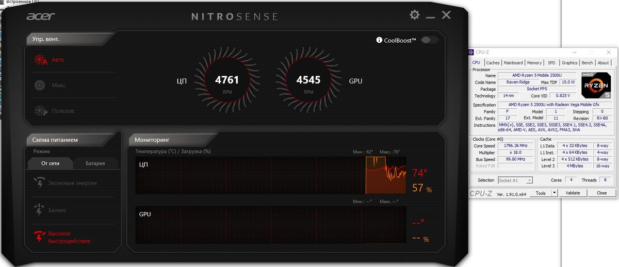
Task: Choose Высокое быстродействие power plan
Action: coord(69,237)
